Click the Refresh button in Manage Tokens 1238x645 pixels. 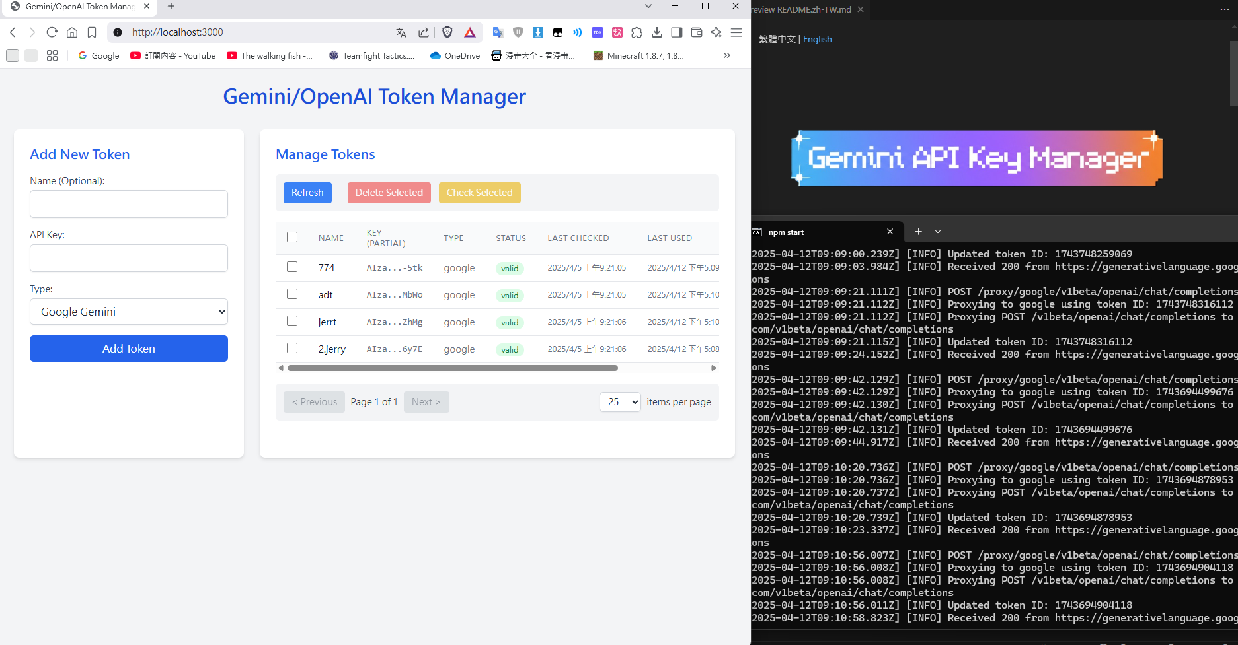coord(307,192)
